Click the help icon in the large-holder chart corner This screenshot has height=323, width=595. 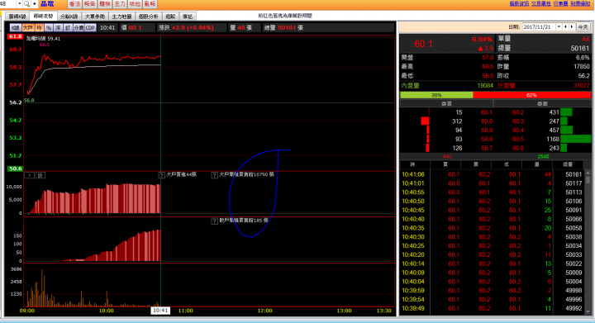pyautogui.click(x=30, y=175)
